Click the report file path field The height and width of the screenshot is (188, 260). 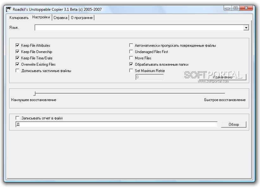point(117,124)
